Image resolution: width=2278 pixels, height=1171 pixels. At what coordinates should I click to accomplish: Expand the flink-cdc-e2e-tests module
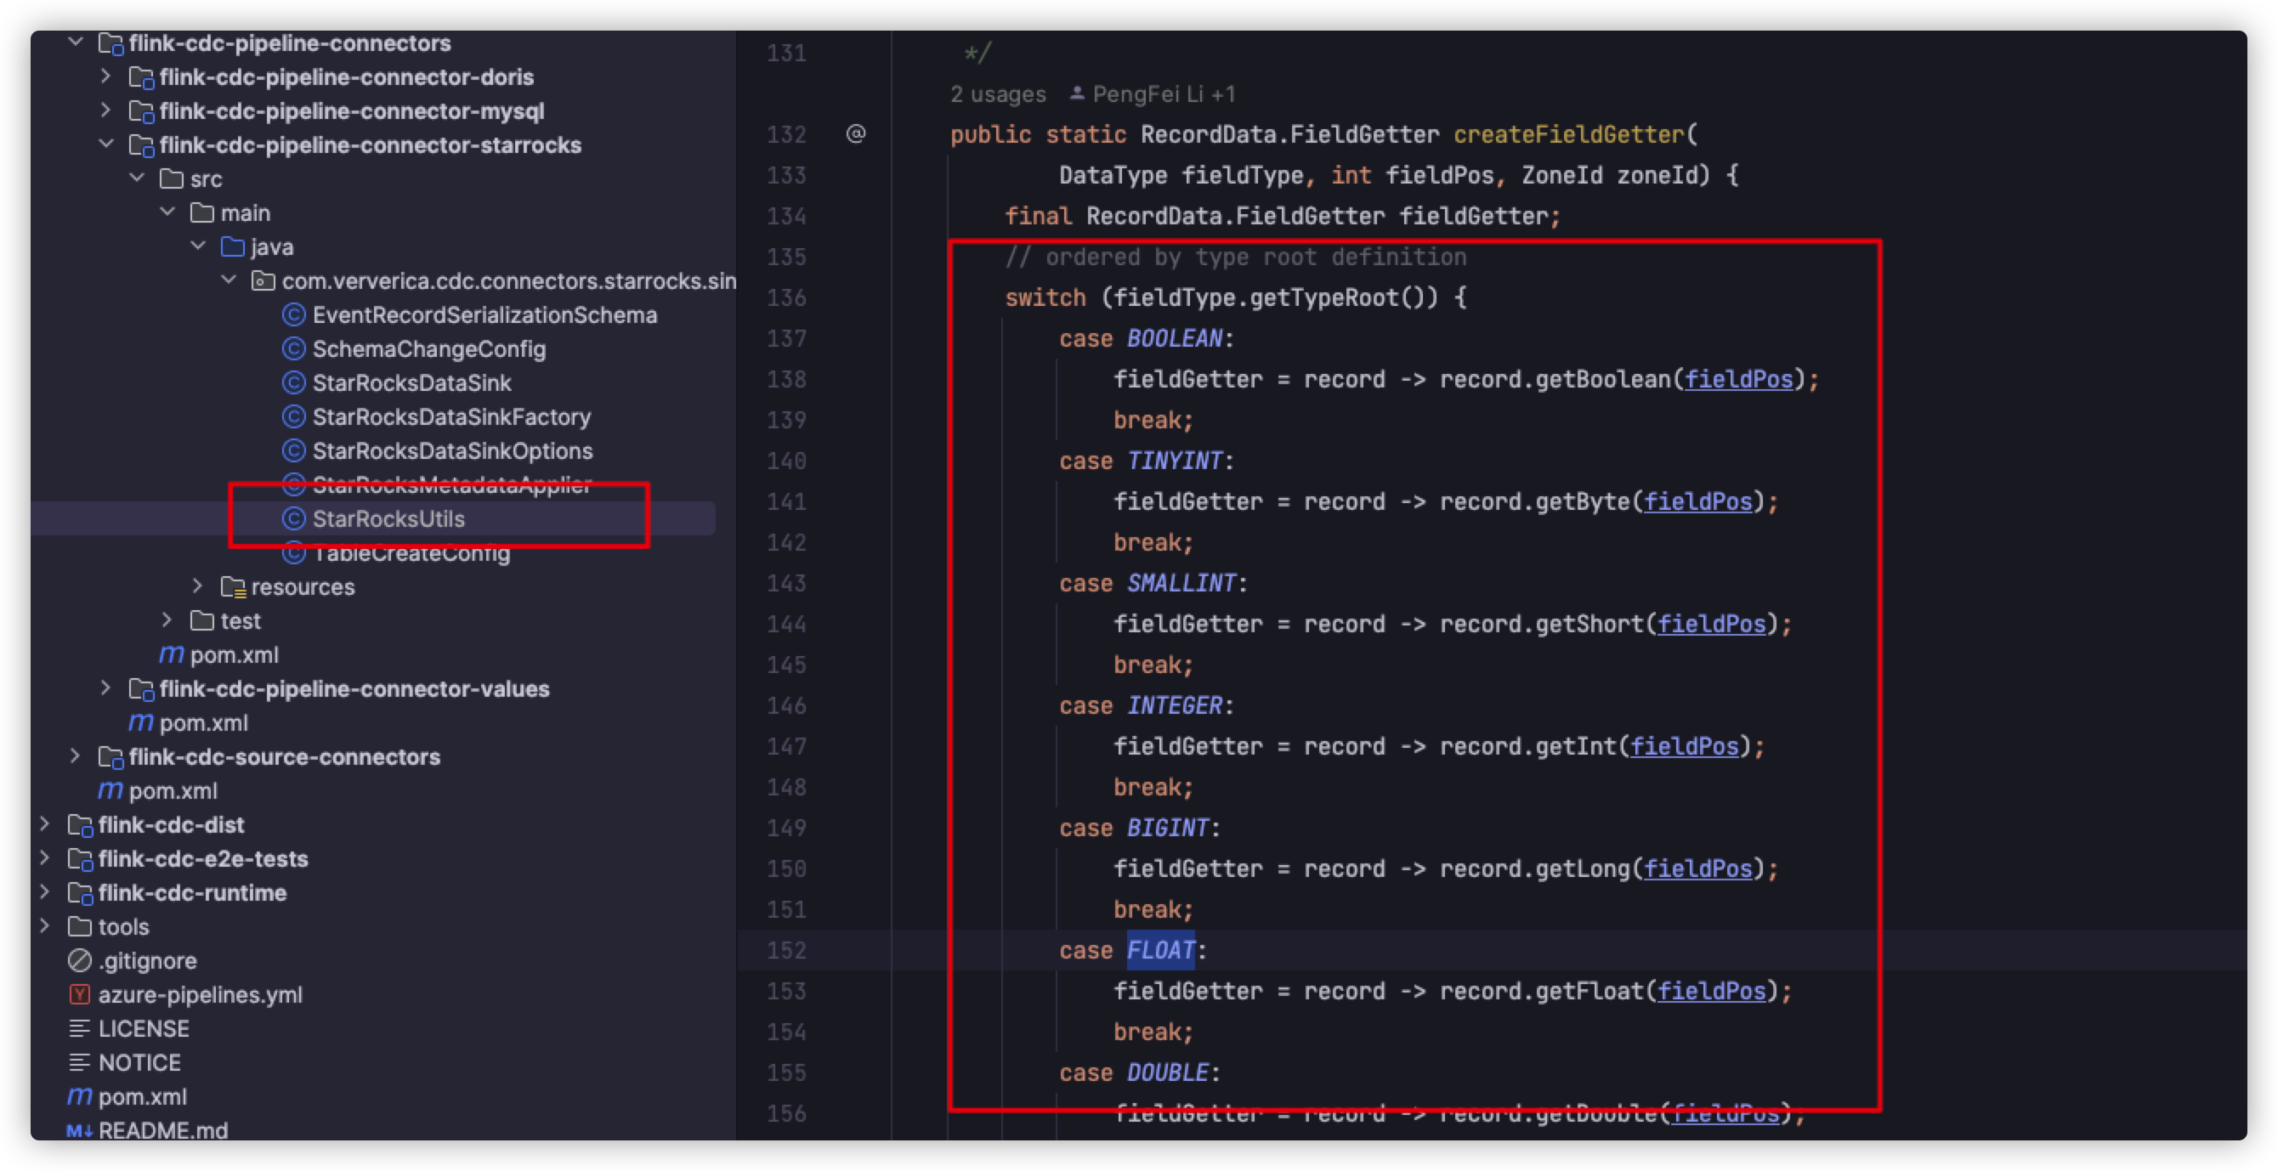pyautogui.click(x=44, y=858)
